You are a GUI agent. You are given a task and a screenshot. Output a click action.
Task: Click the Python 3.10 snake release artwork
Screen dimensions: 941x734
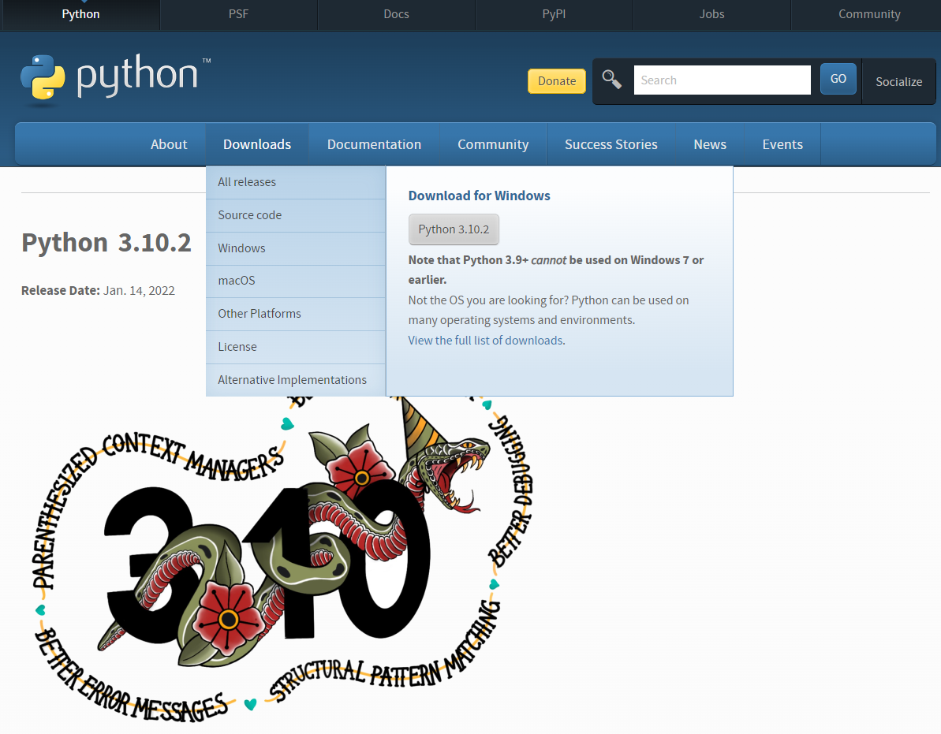point(282,557)
